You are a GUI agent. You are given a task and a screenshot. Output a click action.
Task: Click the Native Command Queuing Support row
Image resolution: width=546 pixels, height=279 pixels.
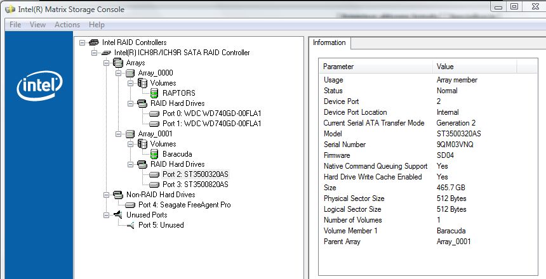(x=429, y=166)
